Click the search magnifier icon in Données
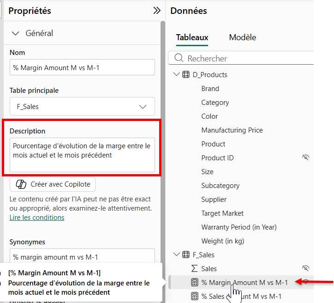The width and height of the screenshot is (334, 303). 179,59
